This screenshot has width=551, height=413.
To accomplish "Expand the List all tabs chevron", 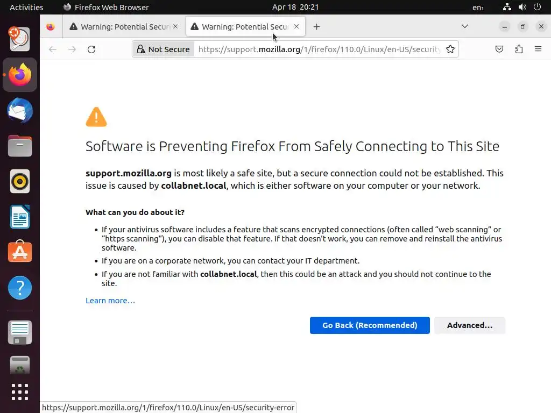I will coord(465,26).
